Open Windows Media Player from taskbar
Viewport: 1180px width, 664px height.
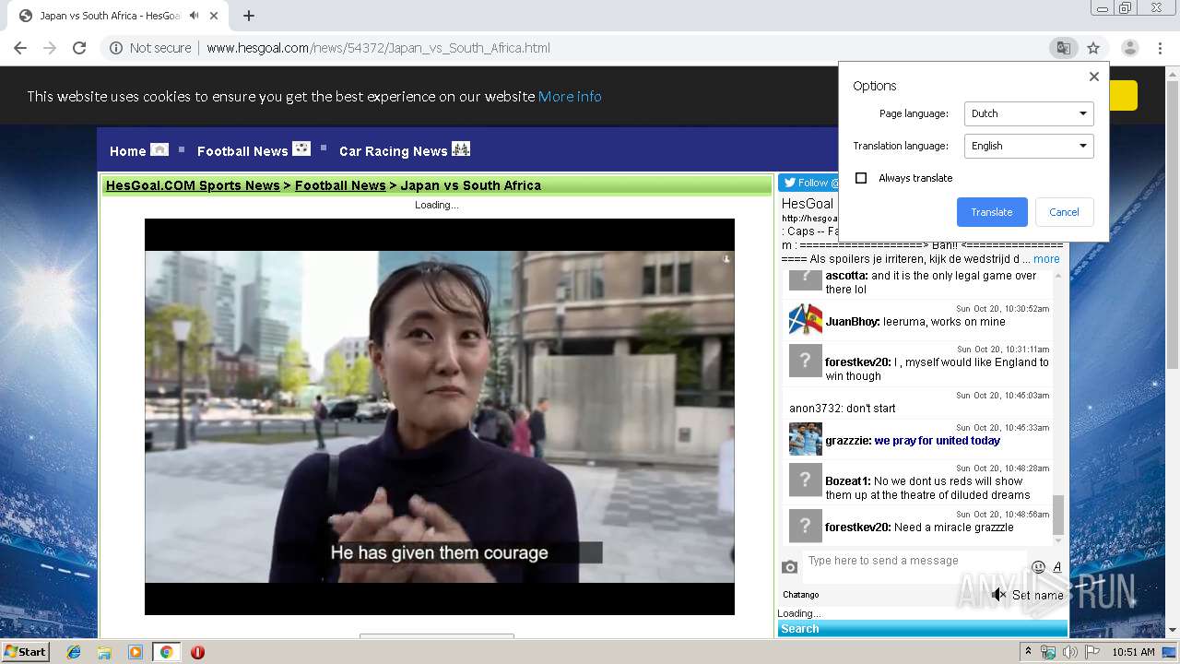[136, 652]
